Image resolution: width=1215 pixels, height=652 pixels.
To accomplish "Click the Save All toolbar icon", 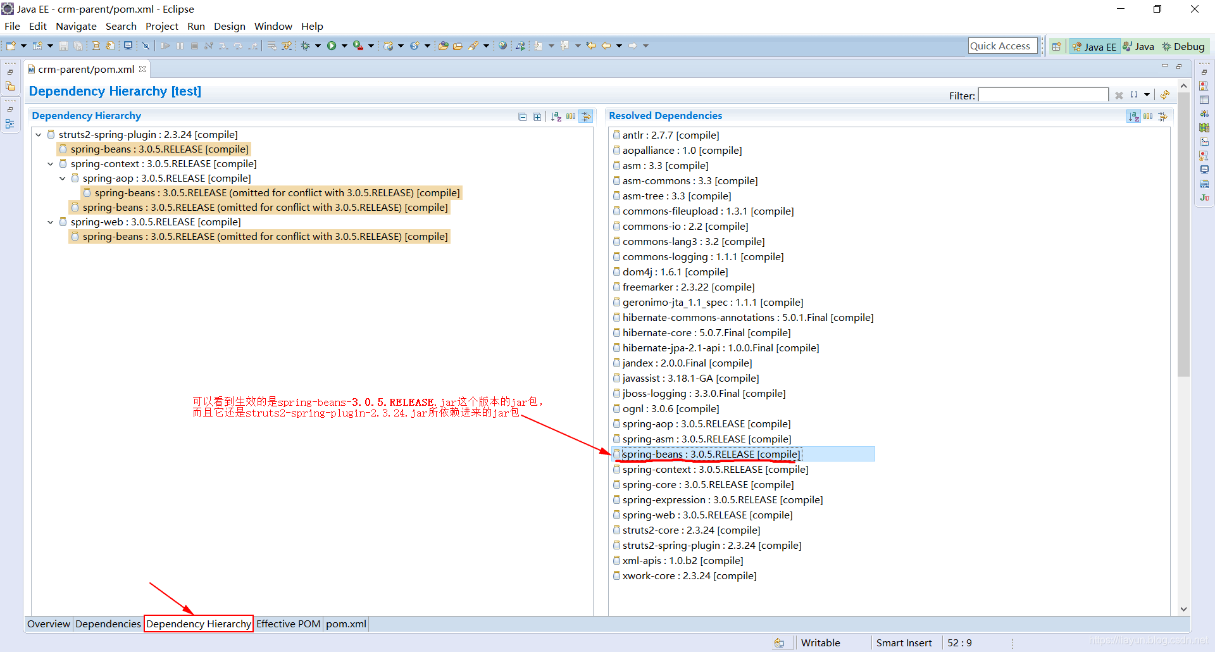I will click(78, 46).
